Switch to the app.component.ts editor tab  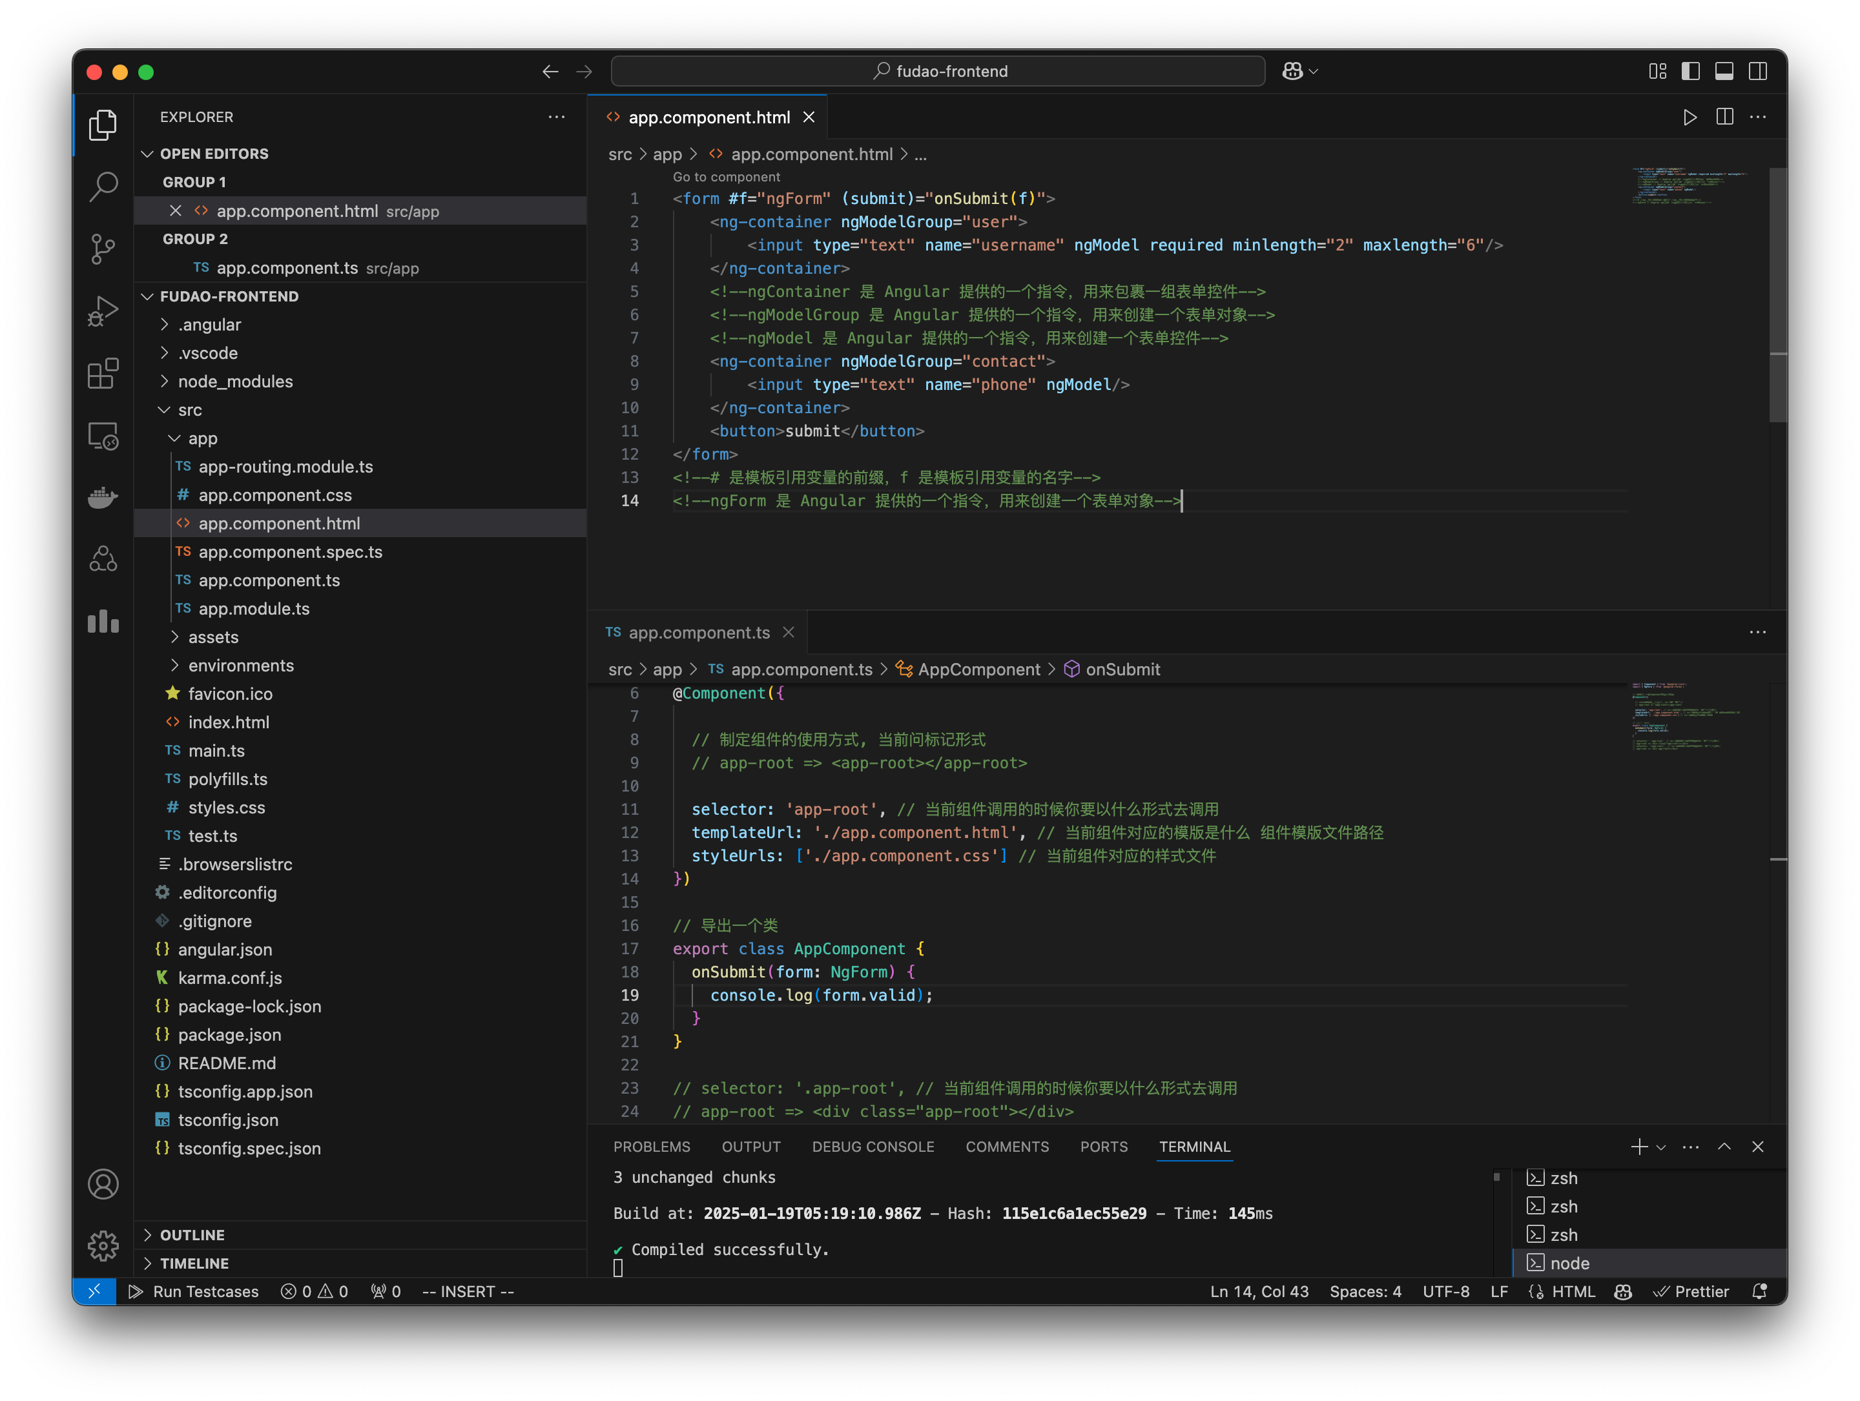[699, 632]
